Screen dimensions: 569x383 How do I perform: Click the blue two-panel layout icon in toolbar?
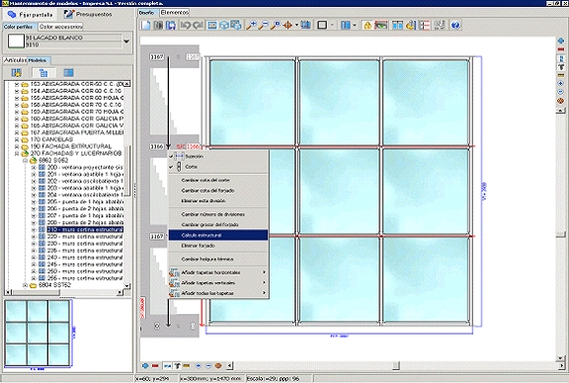tap(346, 25)
